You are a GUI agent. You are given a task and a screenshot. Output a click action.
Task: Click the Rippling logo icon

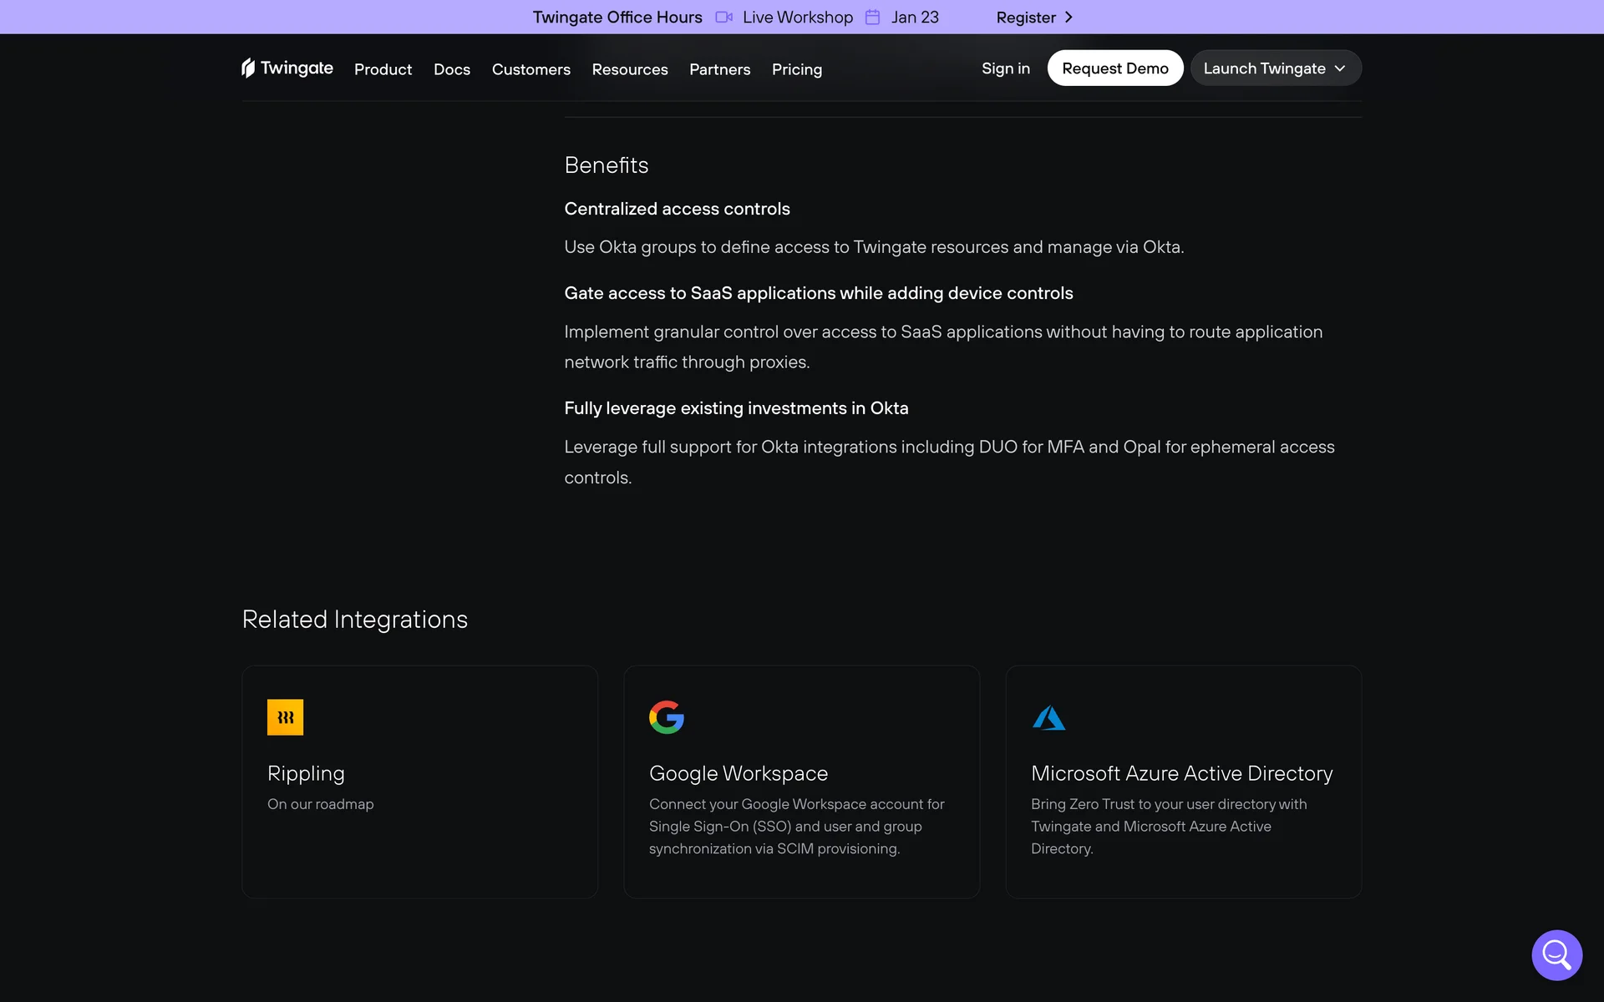tap(285, 717)
